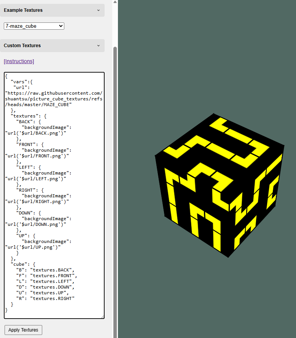Open the Instructions link
Viewport: 296px width, 338px height.
19,61
